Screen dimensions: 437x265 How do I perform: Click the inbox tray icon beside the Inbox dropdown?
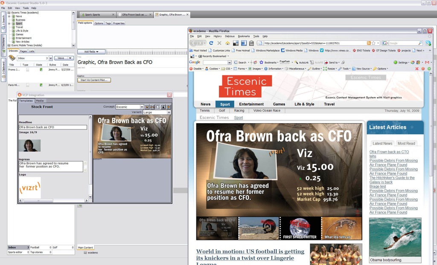pos(12,58)
